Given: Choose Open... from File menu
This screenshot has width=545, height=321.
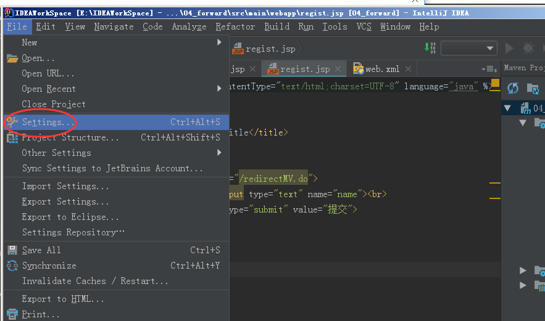Looking at the screenshot, I should [x=116, y=58].
